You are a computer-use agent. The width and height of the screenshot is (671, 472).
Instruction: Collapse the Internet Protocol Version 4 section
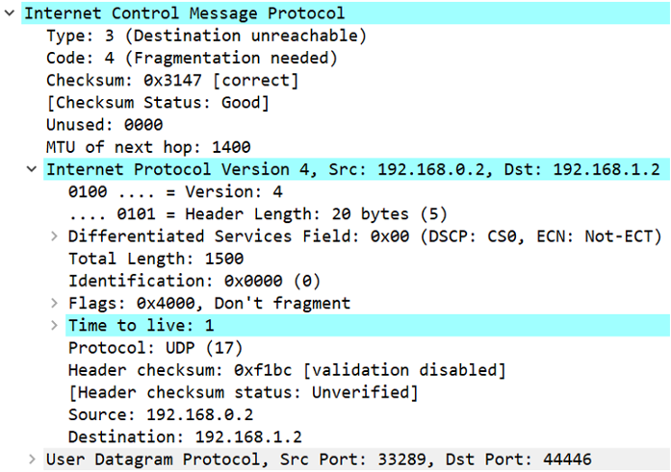[34, 170]
